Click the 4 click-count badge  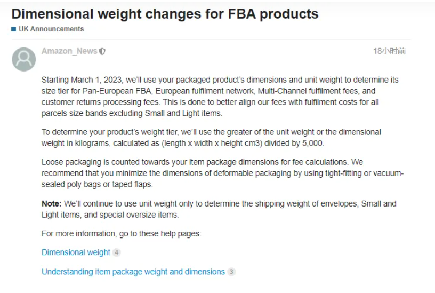[117, 252]
